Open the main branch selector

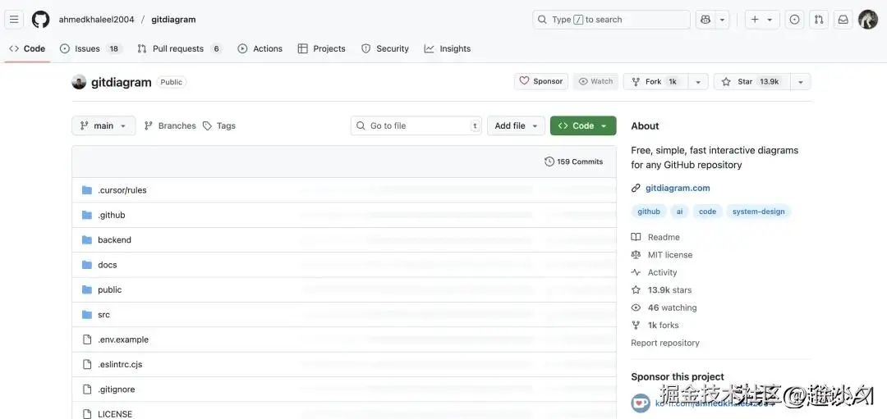tap(103, 125)
